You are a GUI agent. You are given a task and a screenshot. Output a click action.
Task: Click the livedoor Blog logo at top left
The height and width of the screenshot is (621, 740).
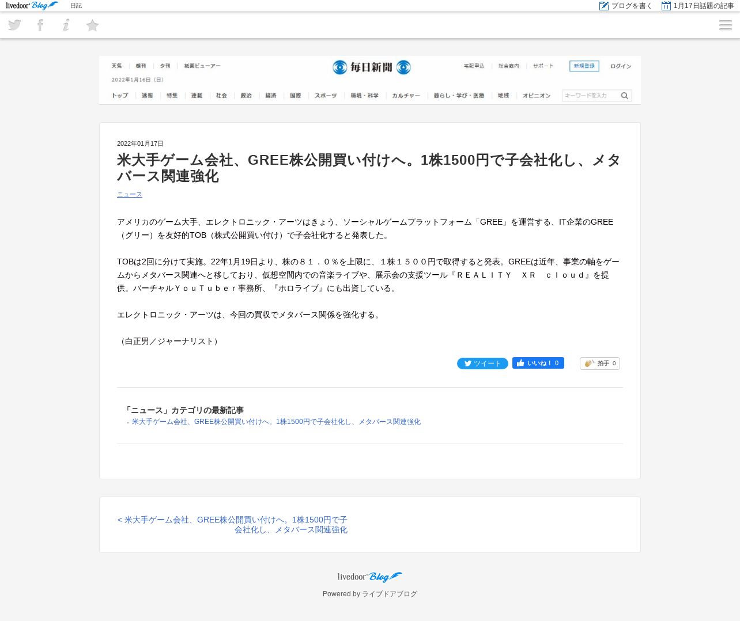[x=32, y=6]
